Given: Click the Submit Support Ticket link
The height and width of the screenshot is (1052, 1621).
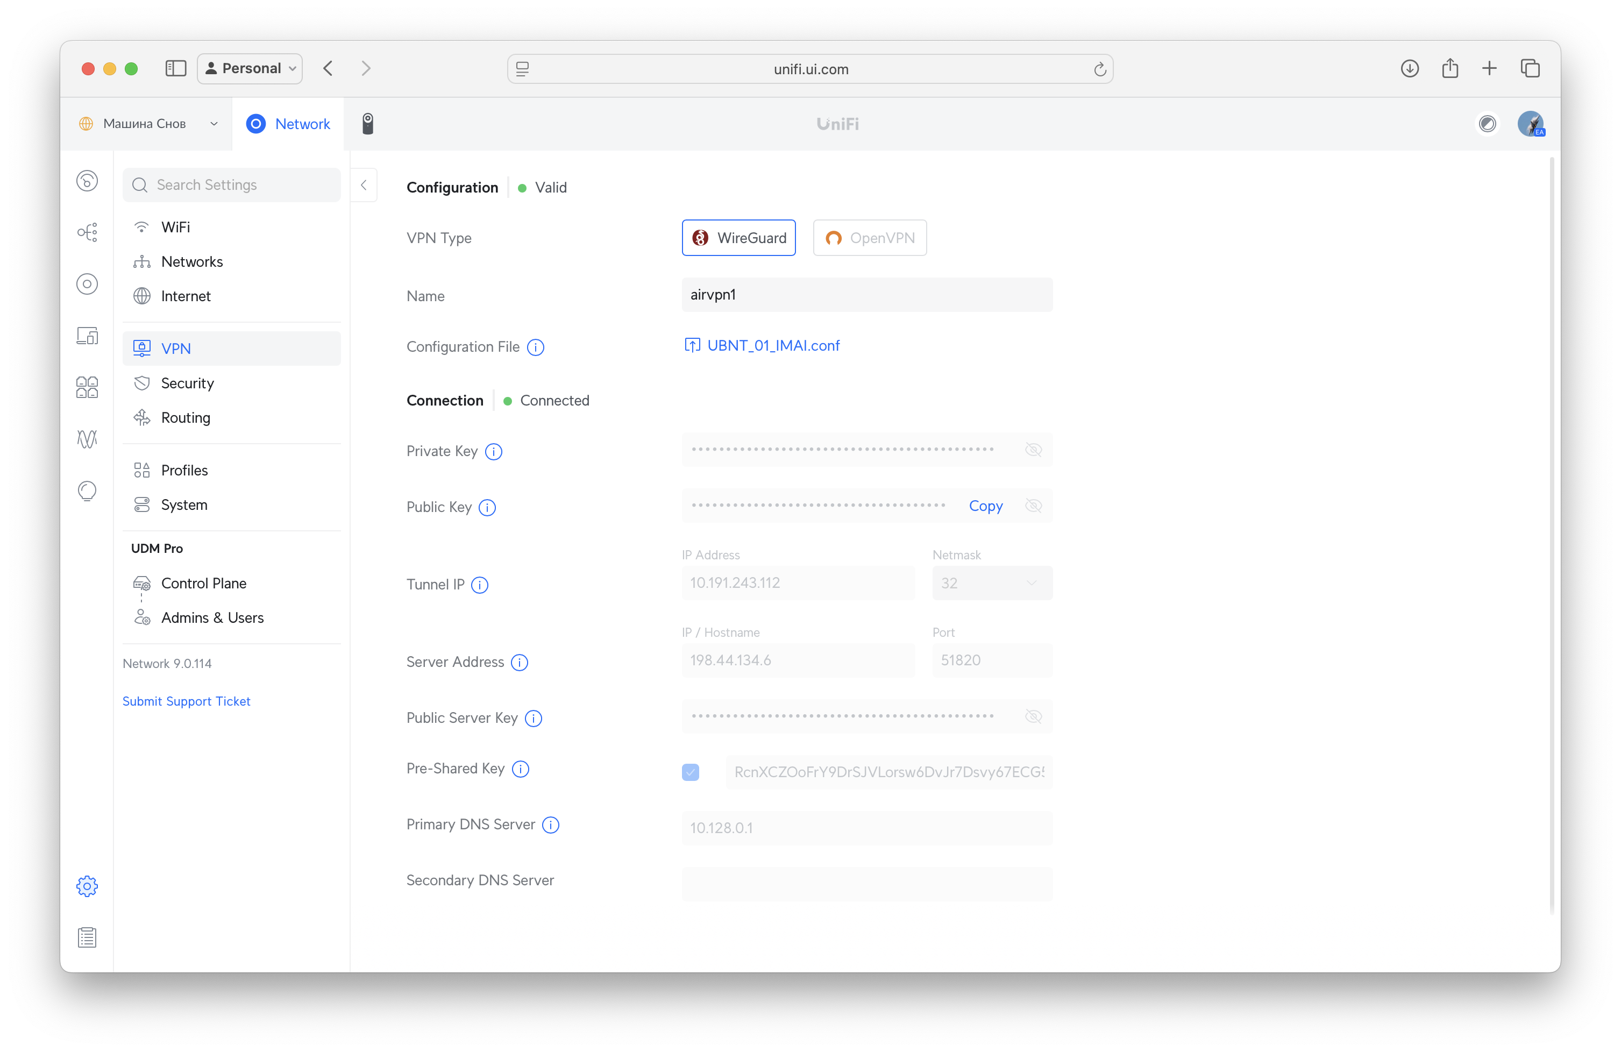Looking at the screenshot, I should click(187, 701).
